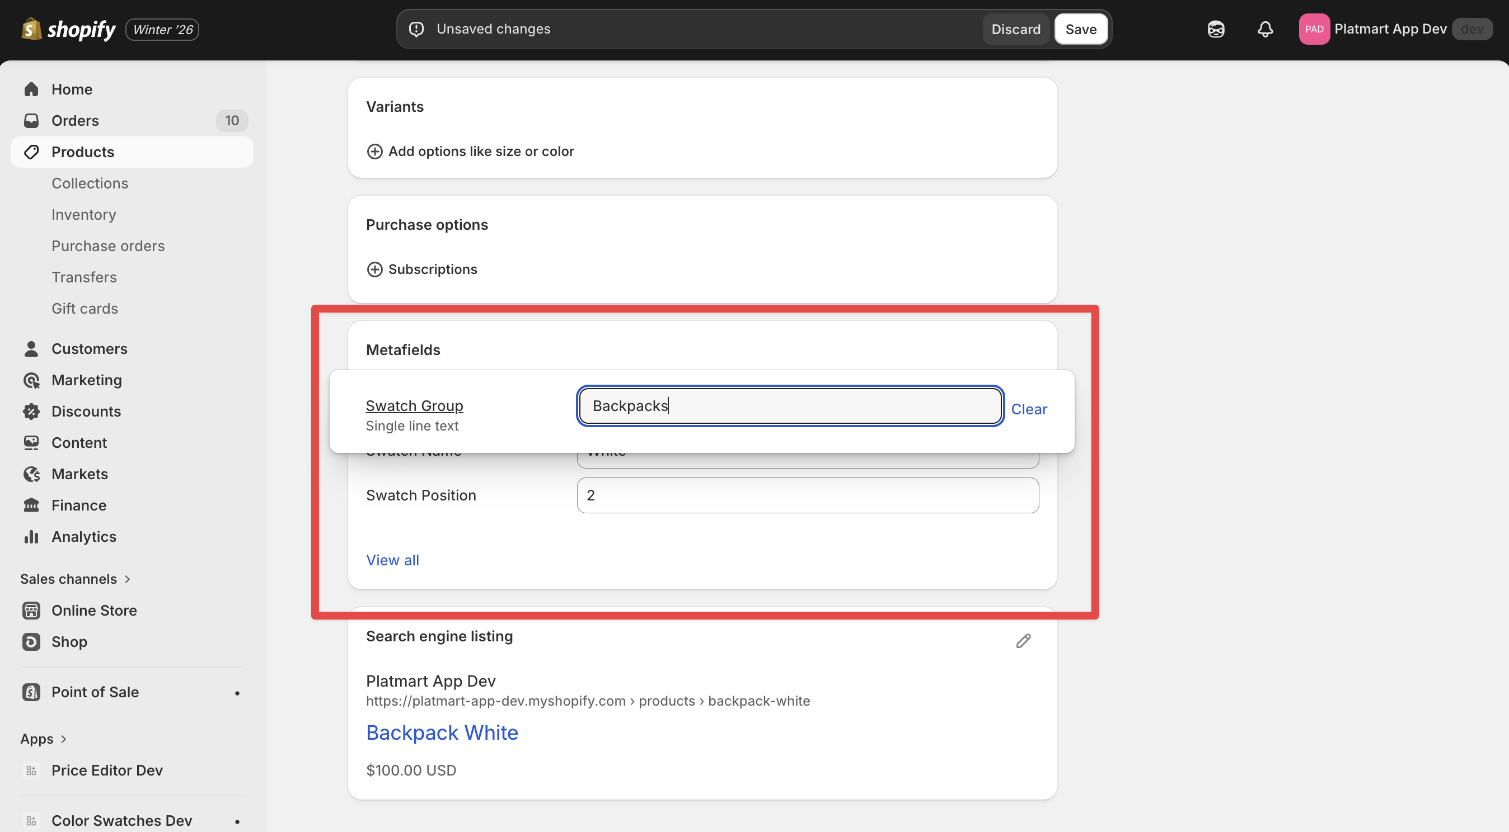Click the plus icon to add Subscriptions
1509x832 pixels.
pos(374,269)
